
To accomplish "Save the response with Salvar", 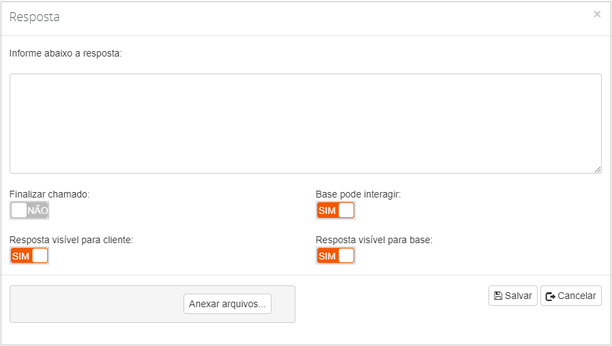I will 513,296.
